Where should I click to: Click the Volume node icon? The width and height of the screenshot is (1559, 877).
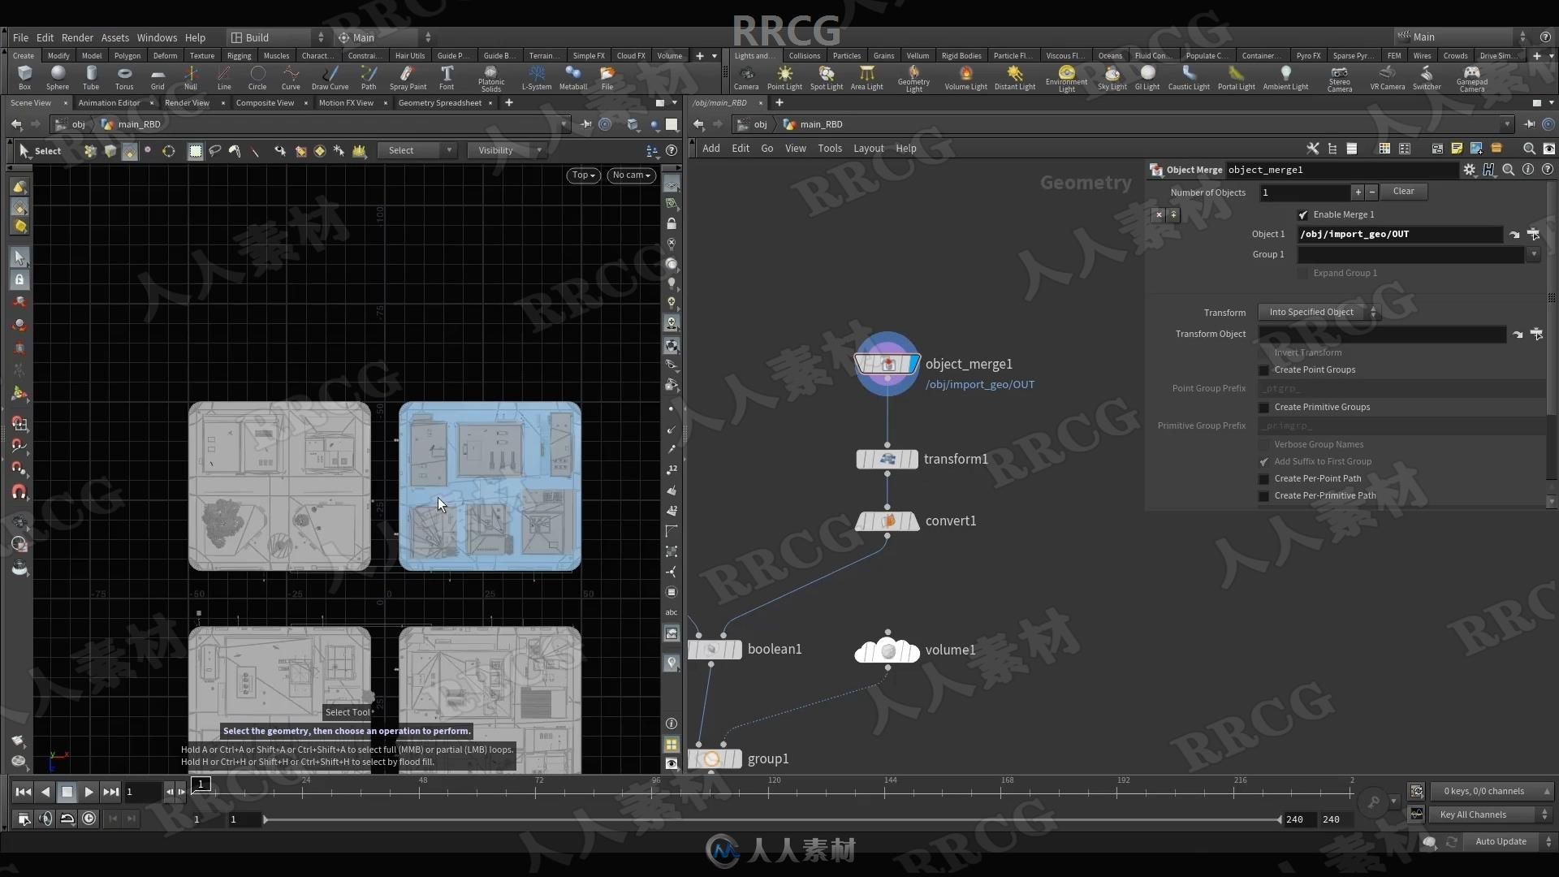[887, 650]
